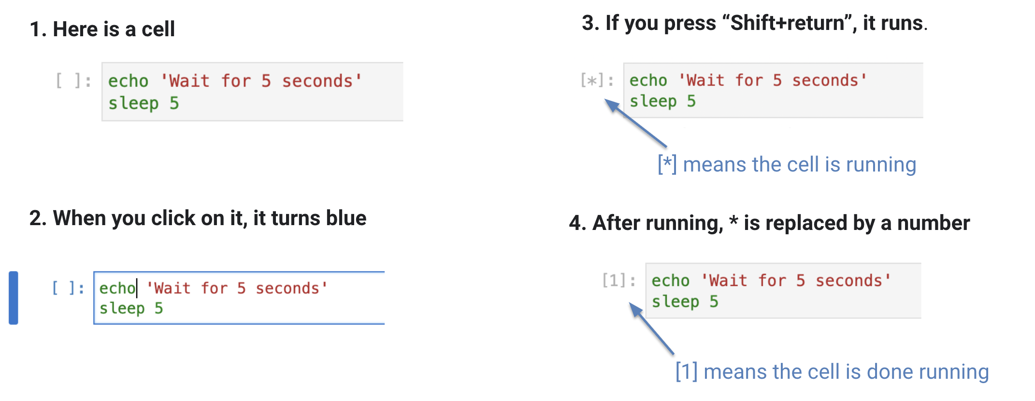
Task: Click the blue arrow pointing at [*]
Action: point(635,123)
